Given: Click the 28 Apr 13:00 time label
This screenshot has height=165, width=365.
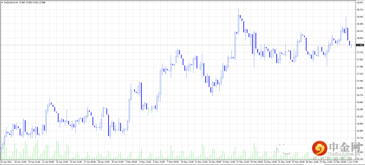Looking at the screenshot, I should [104, 162].
